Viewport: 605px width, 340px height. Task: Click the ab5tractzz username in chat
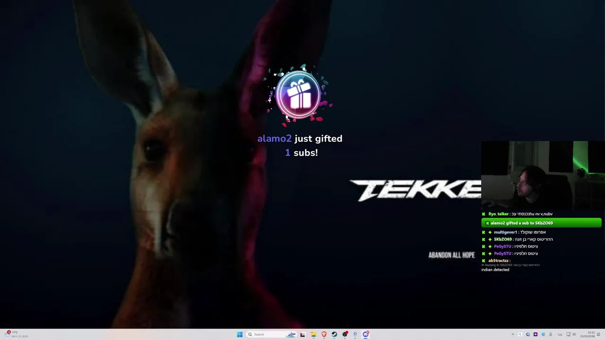[498, 261]
